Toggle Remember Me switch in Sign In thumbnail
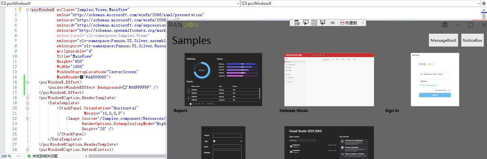This screenshot has width=487, height=159. [x=449, y=90]
